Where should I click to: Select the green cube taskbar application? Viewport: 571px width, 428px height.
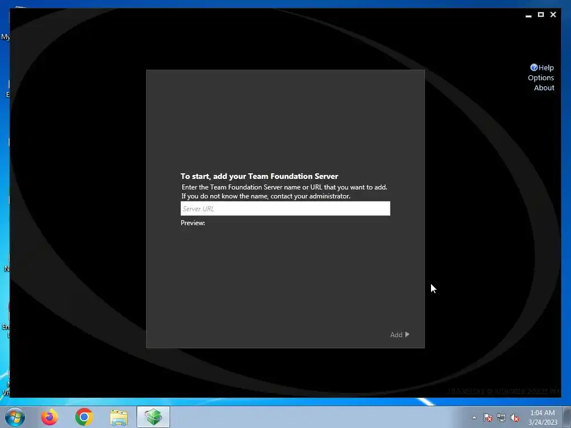[153, 417]
